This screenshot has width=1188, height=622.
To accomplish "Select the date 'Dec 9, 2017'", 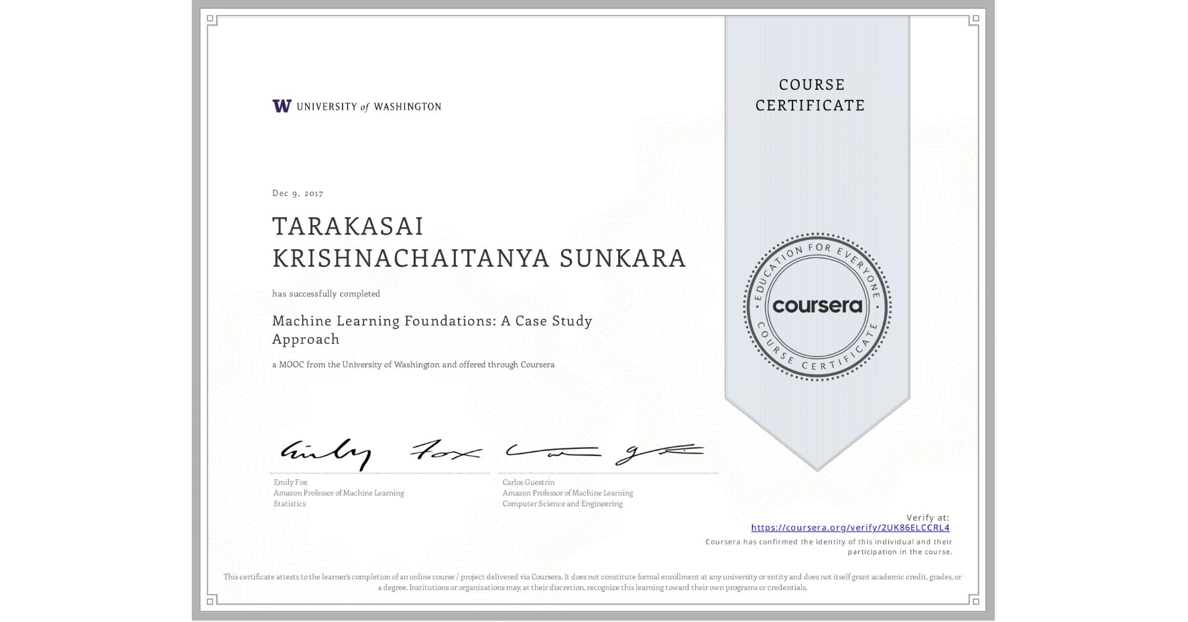I will 298,193.
